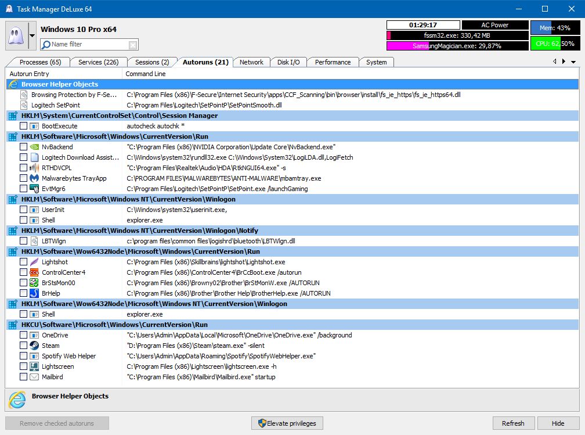Viewport: 585px width, 435px height.
Task: Click the fssm32.exe memory usage bar
Action: pyautogui.click(x=457, y=35)
